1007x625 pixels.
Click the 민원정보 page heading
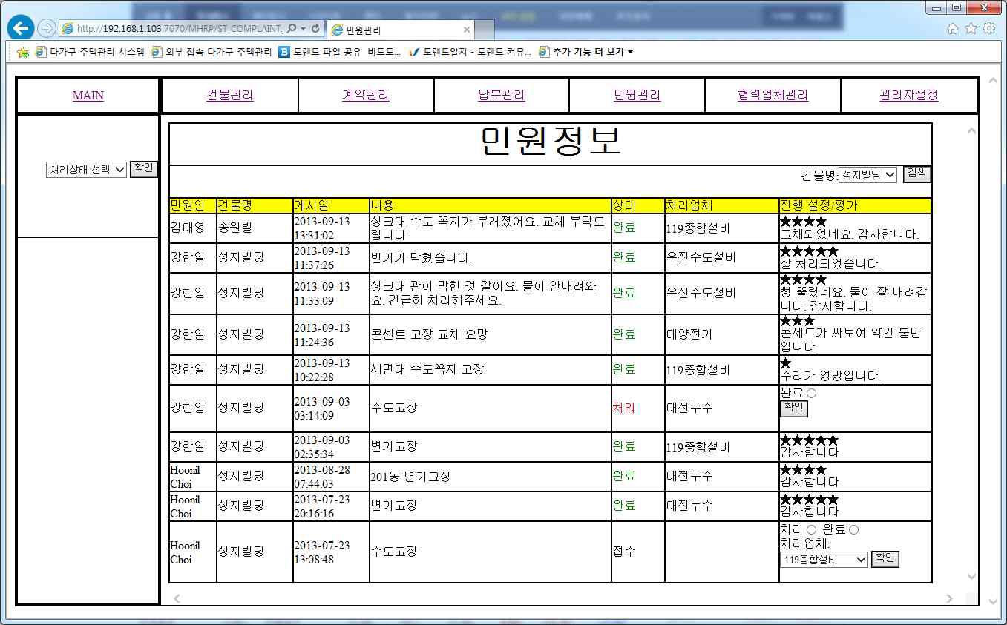(x=551, y=142)
